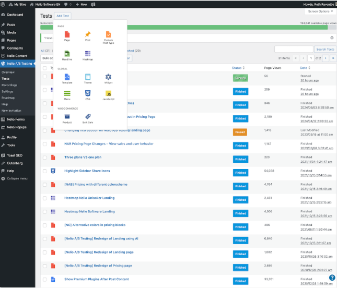Pick the CSS test type icon

tap(88, 93)
